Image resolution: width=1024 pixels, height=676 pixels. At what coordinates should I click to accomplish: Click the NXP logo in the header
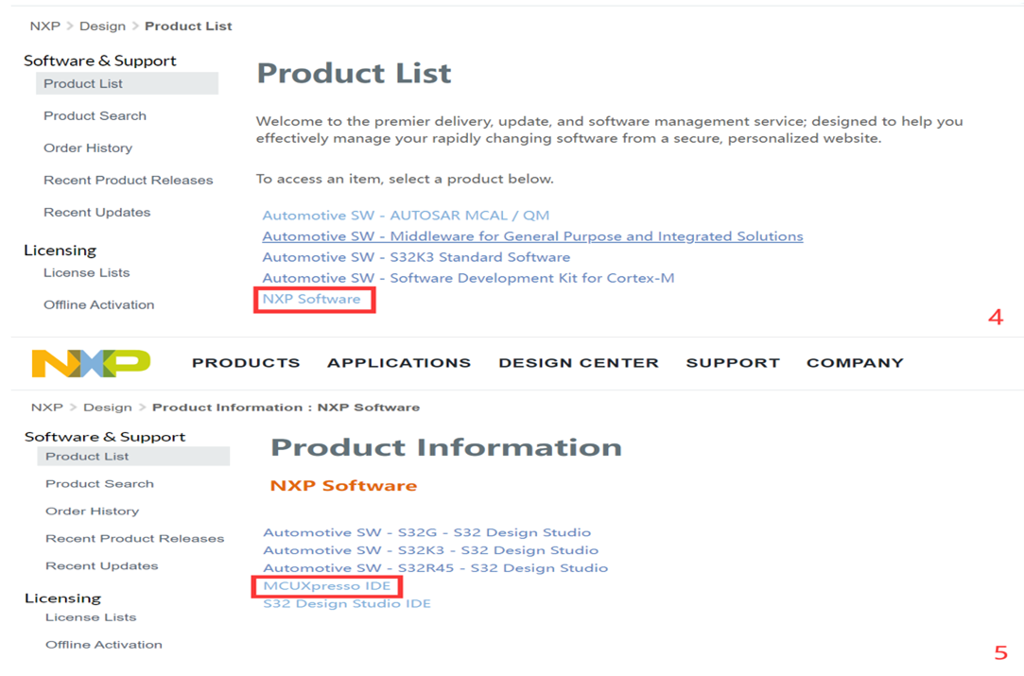click(91, 363)
